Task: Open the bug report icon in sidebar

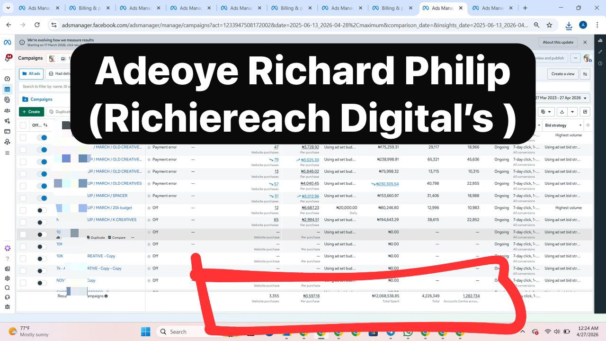Action: click(7, 306)
